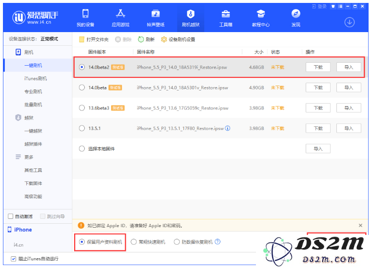Click the 爱思助手 i4.cn logo

(x=35, y=18)
